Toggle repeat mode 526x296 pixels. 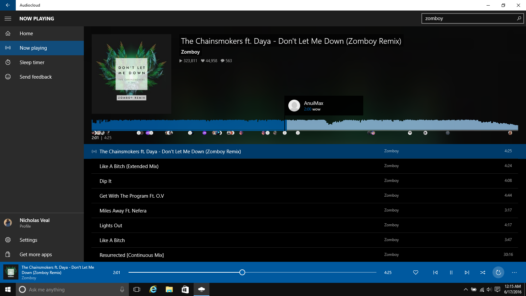point(498,272)
